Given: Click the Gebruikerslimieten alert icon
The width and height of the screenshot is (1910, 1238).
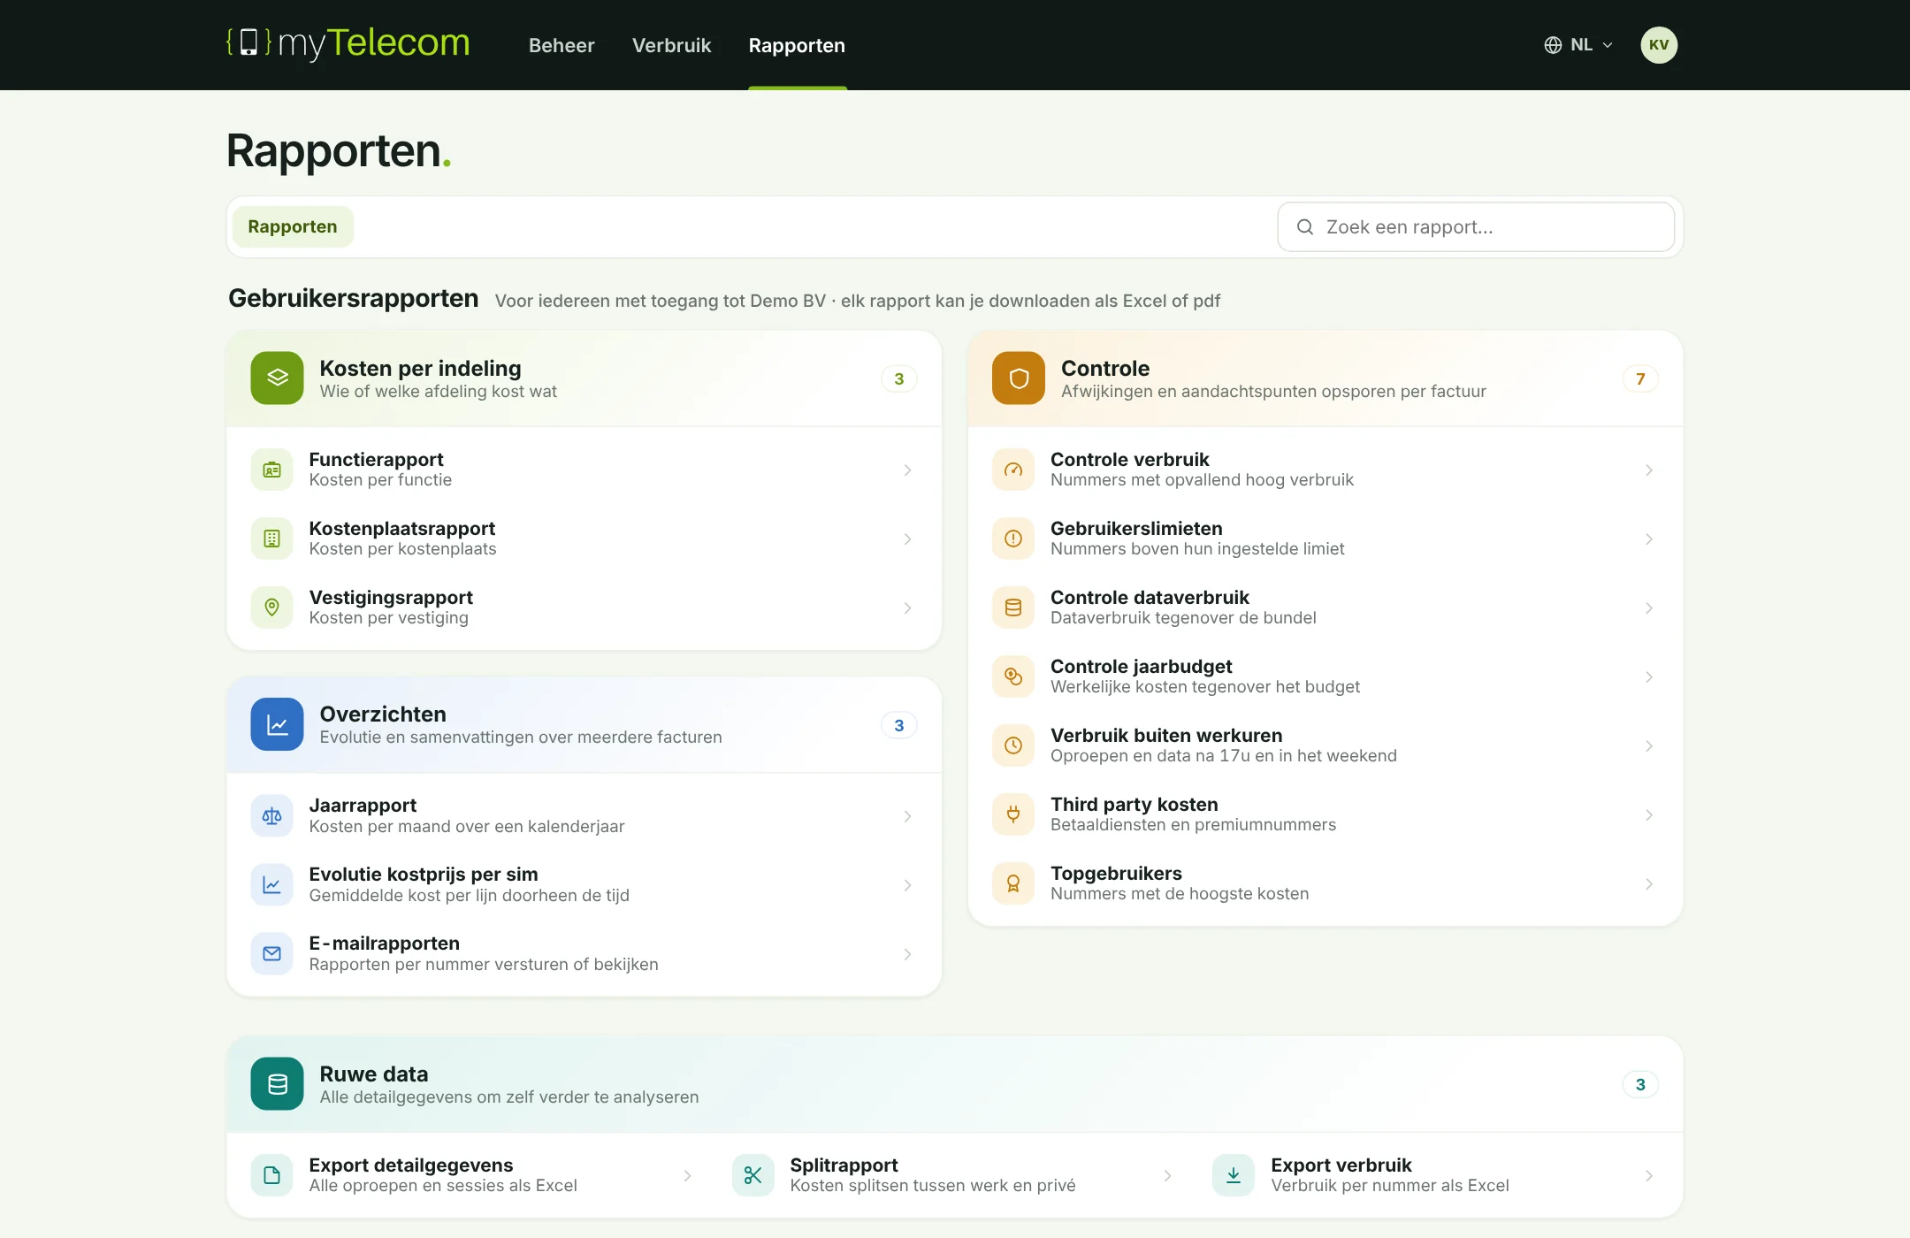Looking at the screenshot, I should 1013,539.
